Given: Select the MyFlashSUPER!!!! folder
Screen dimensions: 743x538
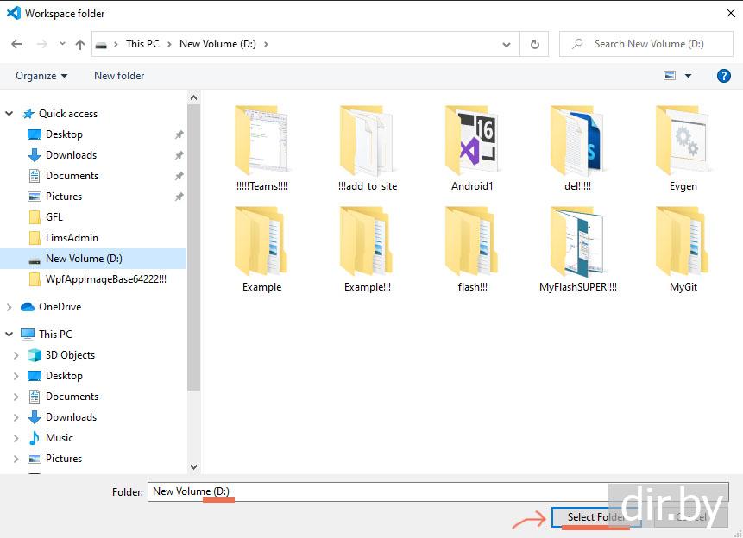Looking at the screenshot, I should click(577, 241).
